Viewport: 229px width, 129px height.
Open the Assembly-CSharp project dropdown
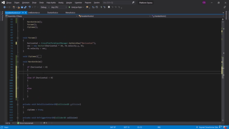(41, 16)
